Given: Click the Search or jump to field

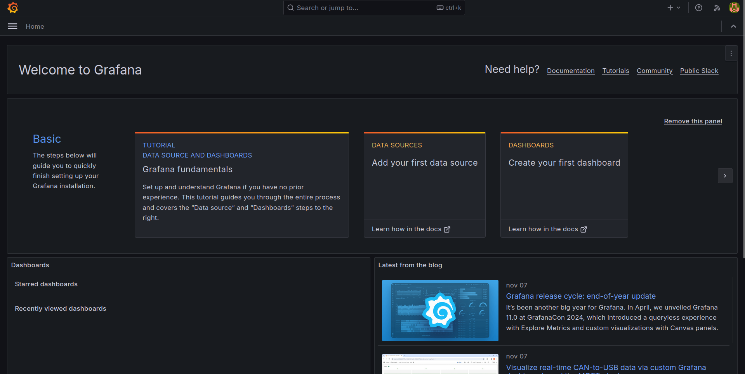Looking at the screenshot, I should 374,8.
